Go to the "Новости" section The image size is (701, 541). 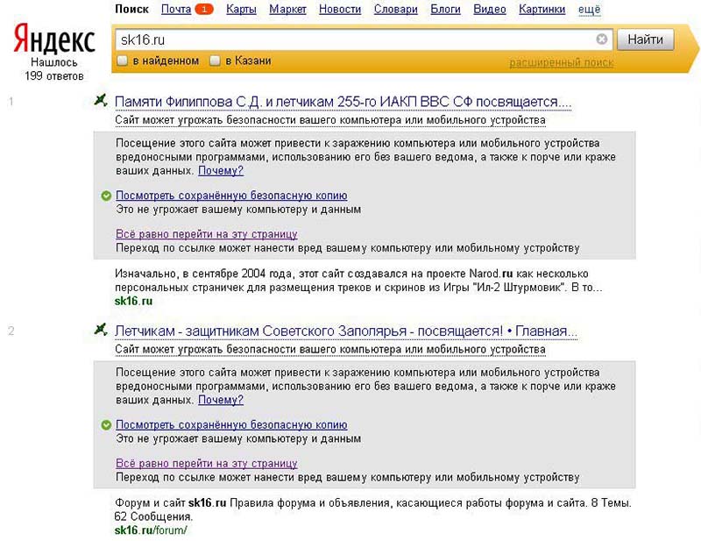[340, 10]
